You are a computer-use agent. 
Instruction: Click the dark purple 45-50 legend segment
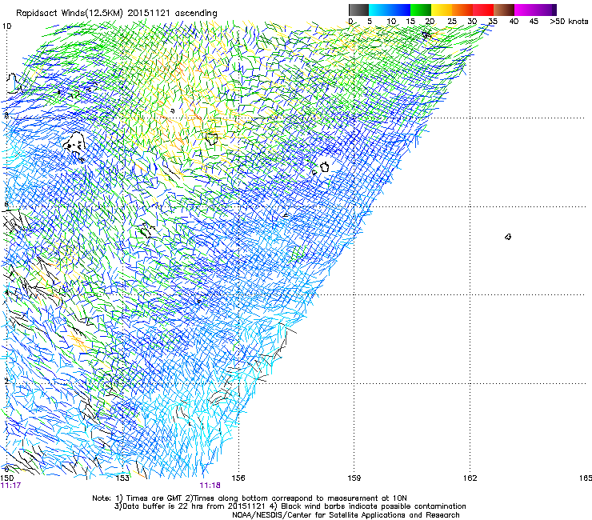pyautogui.click(x=546, y=10)
